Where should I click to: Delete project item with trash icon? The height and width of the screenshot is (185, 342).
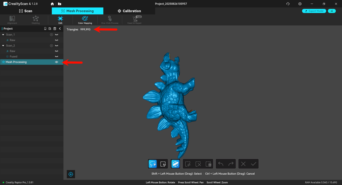(55, 29)
